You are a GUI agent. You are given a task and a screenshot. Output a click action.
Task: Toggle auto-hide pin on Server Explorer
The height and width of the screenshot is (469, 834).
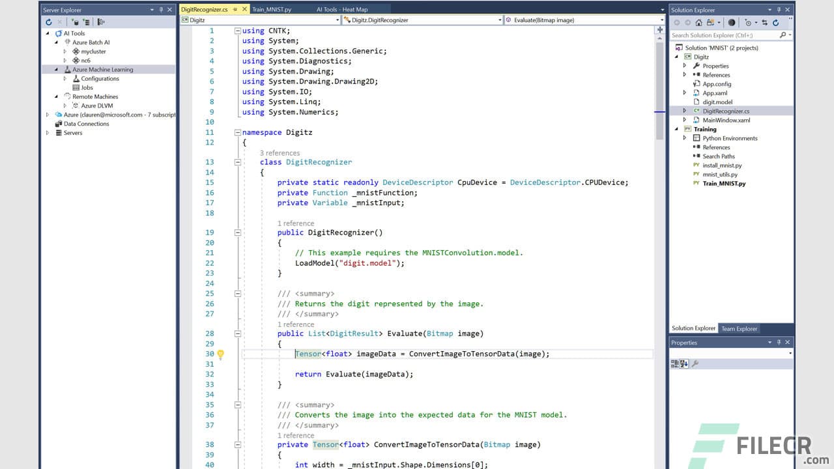[x=160, y=9]
